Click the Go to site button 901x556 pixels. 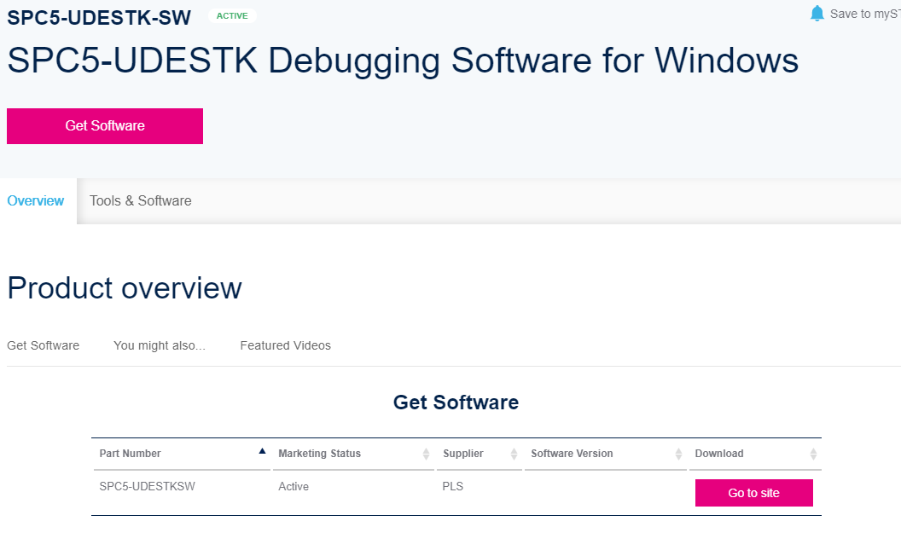point(754,493)
